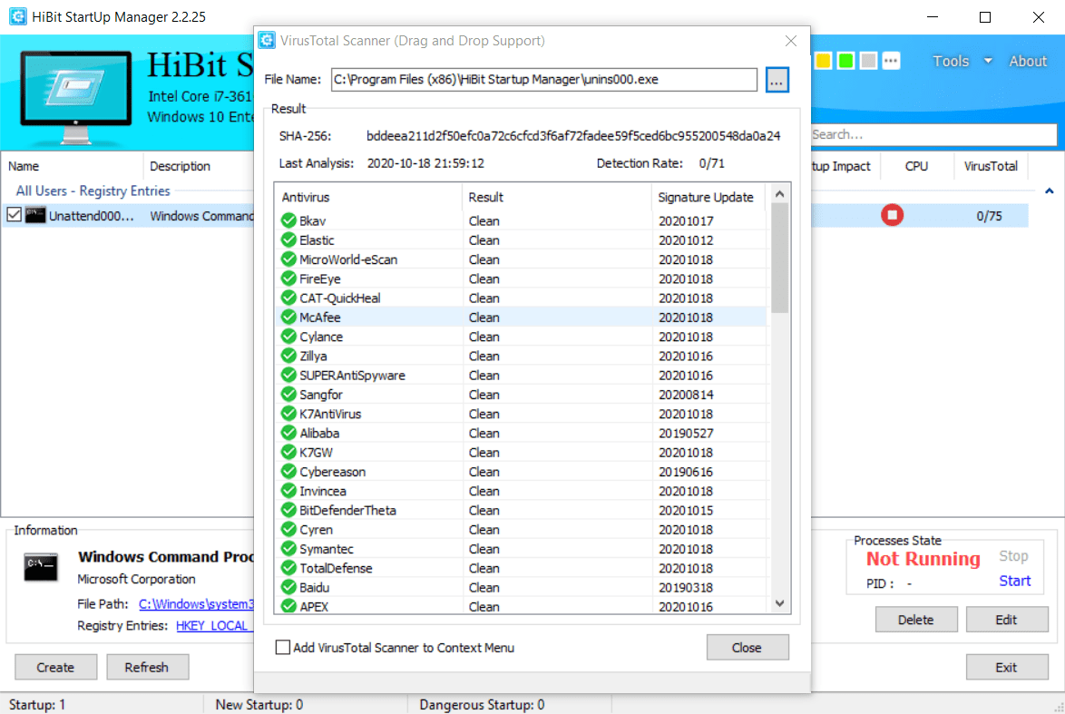The image size is (1065, 714).
Task: Click the check icon next to Zillya
Action: pos(288,356)
